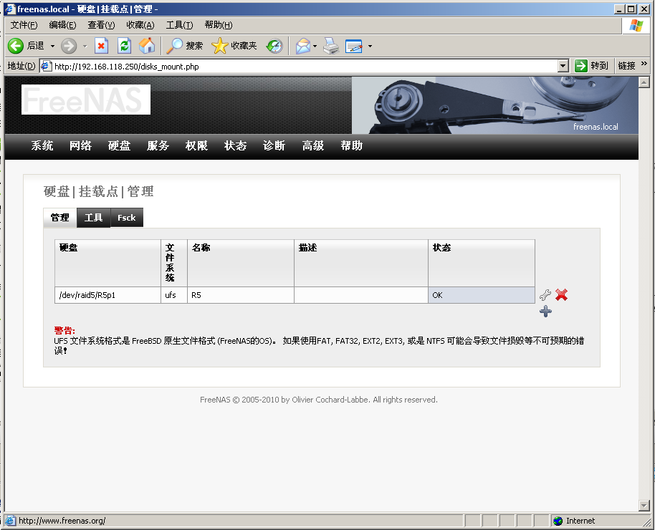Open FreeNAS 硬盘 Disks nav menu
The height and width of the screenshot is (530, 655).
tap(120, 145)
